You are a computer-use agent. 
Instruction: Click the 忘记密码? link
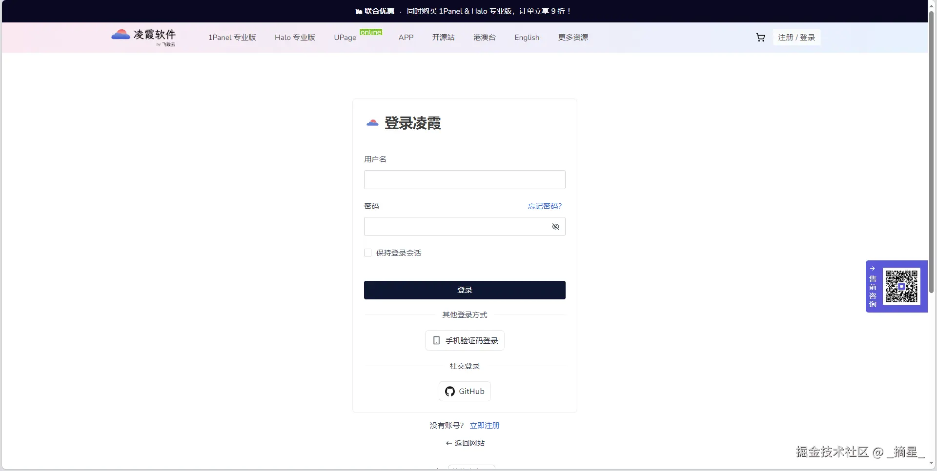coord(545,206)
